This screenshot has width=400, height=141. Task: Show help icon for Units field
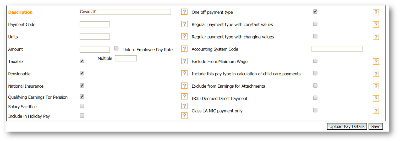(x=184, y=36)
